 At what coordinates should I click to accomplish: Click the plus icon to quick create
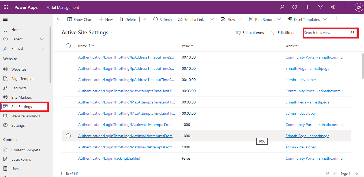307,7
